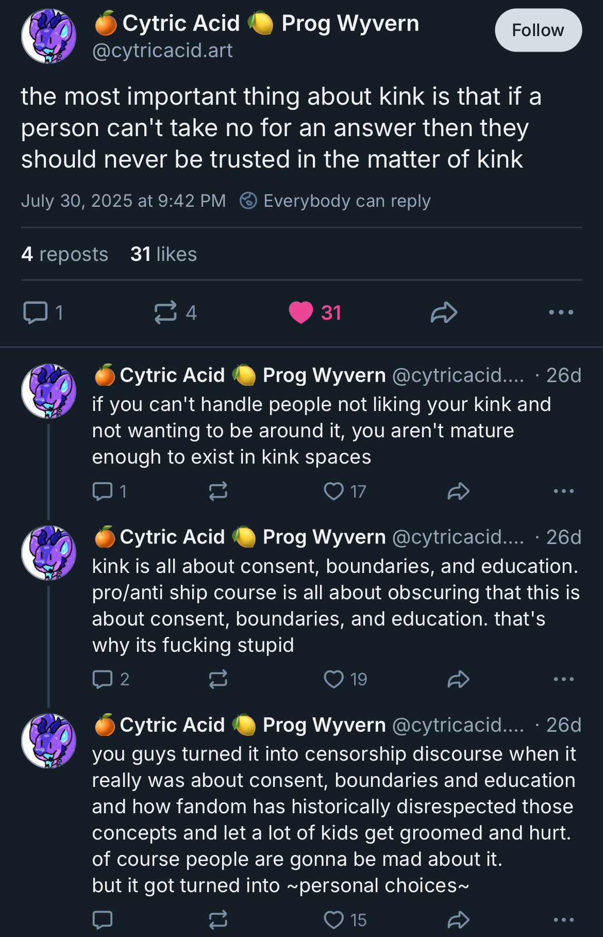View the 31 likes list
The width and height of the screenshot is (603, 937).
[163, 254]
